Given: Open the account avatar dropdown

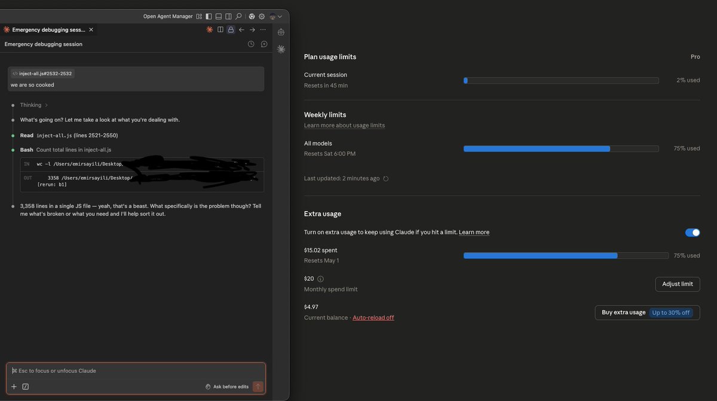Looking at the screenshot, I should click(275, 17).
